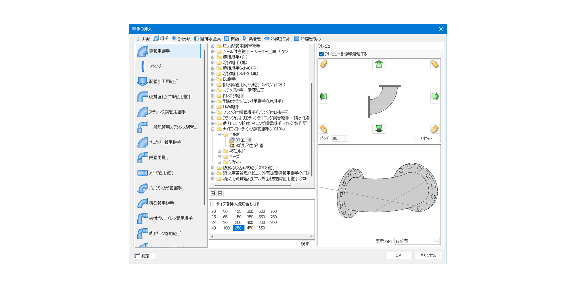
Task: Switch to the 弁類 tab
Action: [x=143, y=39]
